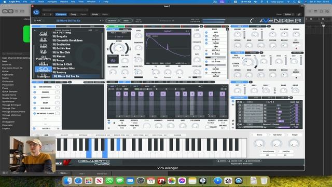Click the Logic Pro library button in toolbar
Screen dimensions: 332x187
(x=5, y=11)
